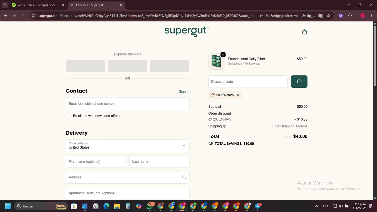
Task: Select the Checkout - Supergut tab
Action: coord(97,5)
